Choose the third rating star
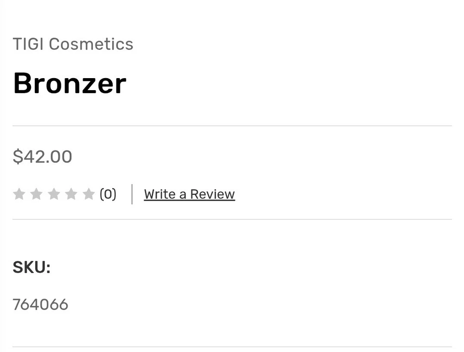Screen dimensions: 464x352 54,194
